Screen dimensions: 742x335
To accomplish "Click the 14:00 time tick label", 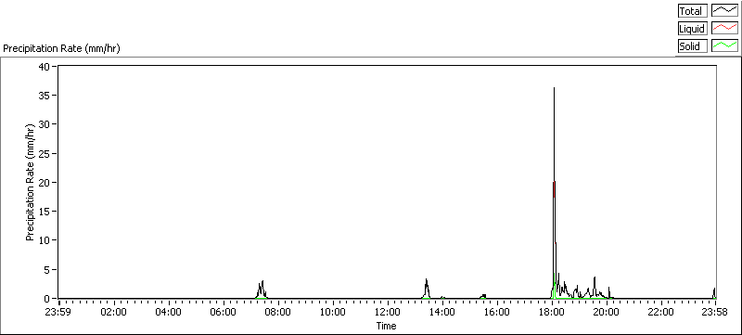I will coord(442,312).
